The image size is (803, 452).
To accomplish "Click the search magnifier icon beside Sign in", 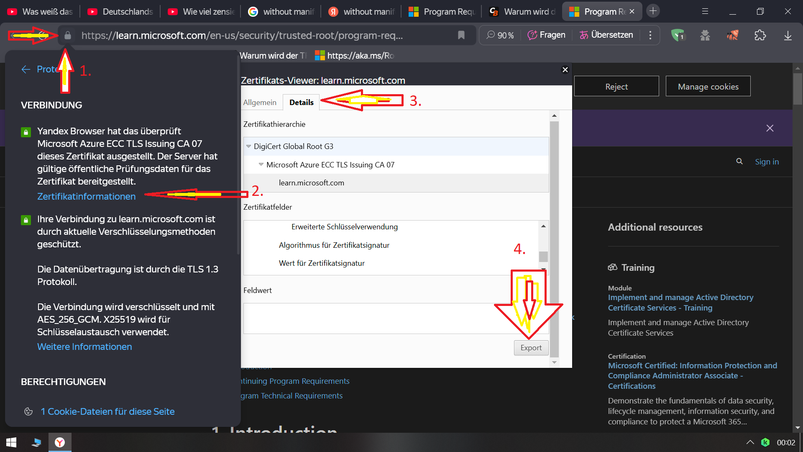I will (x=739, y=162).
